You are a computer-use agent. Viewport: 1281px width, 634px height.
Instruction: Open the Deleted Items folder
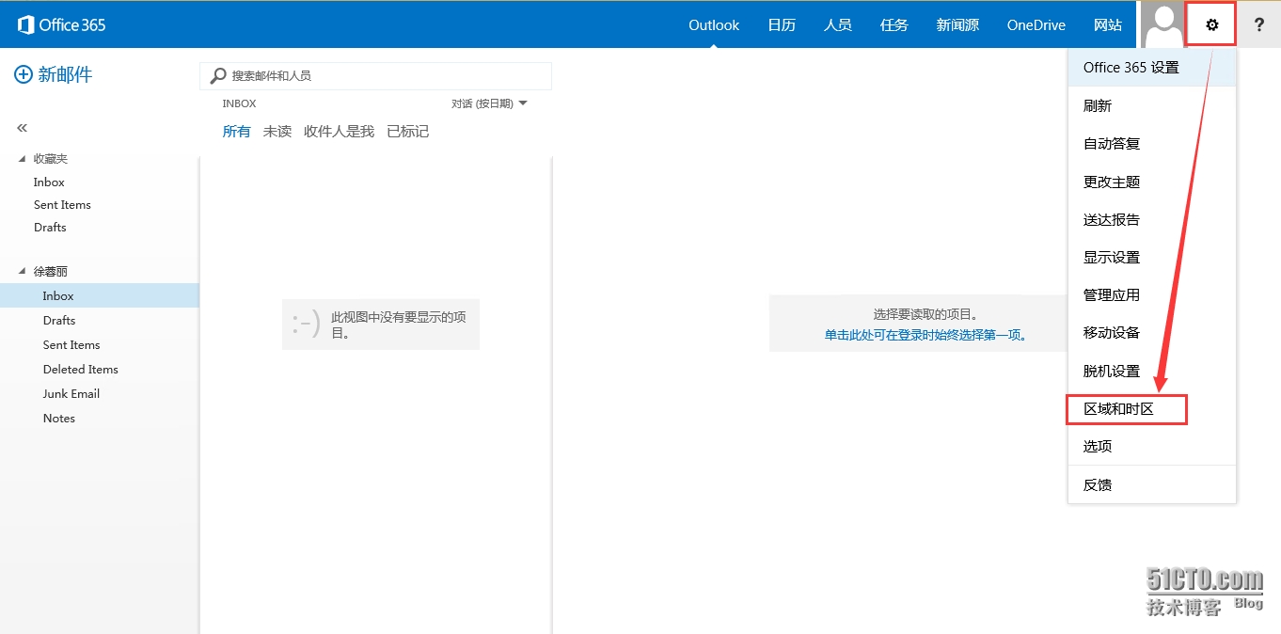coord(81,370)
